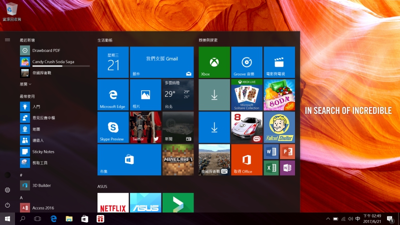Screen dimensions: 400x225
Task: Open the empire defense game tile
Action: click(x=214, y=159)
